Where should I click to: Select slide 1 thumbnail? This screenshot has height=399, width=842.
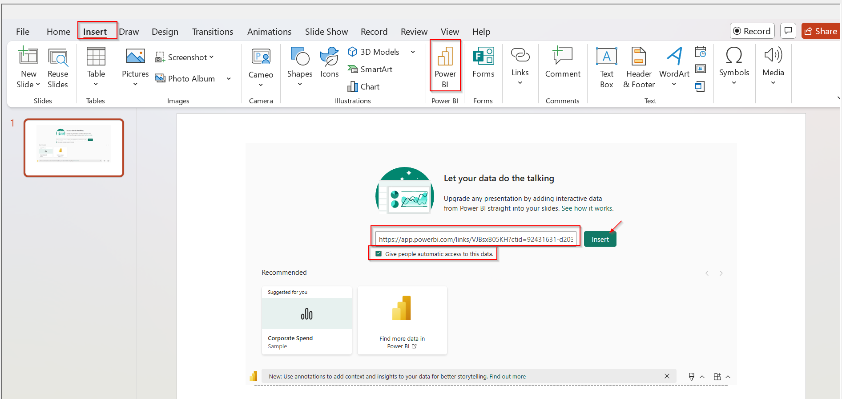click(74, 148)
